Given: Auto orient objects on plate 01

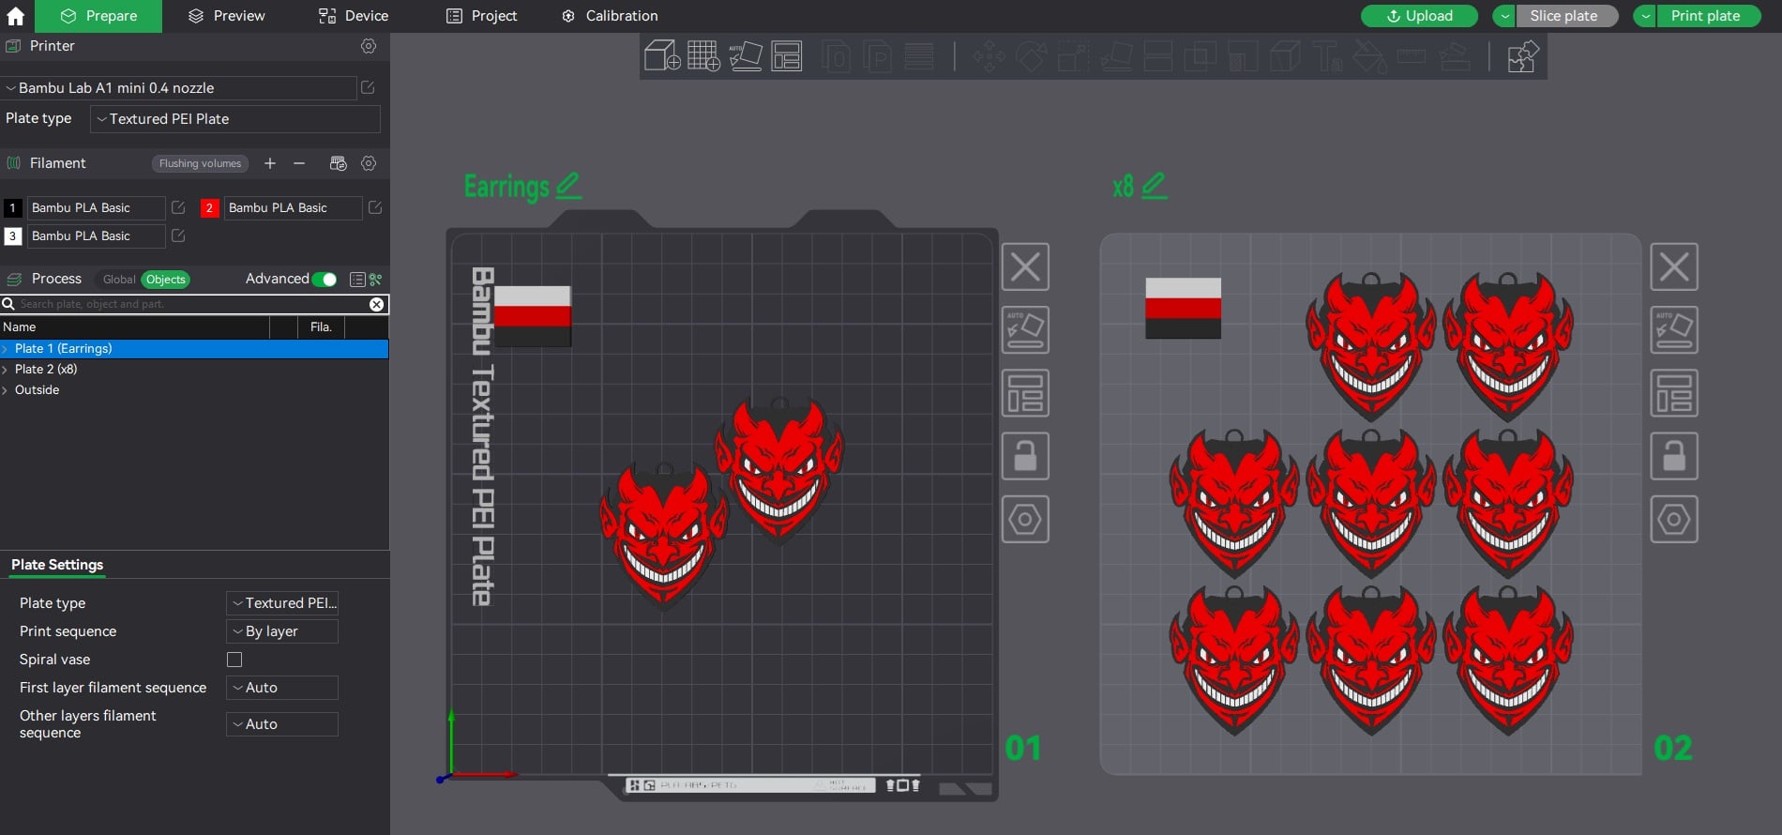Looking at the screenshot, I should point(1025,330).
